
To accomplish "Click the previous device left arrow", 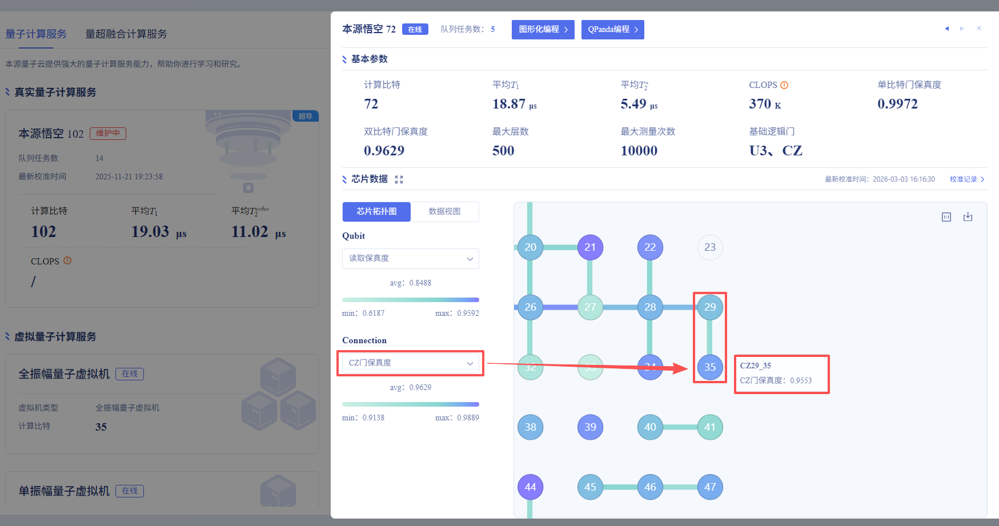I will click(x=946, y=29).
